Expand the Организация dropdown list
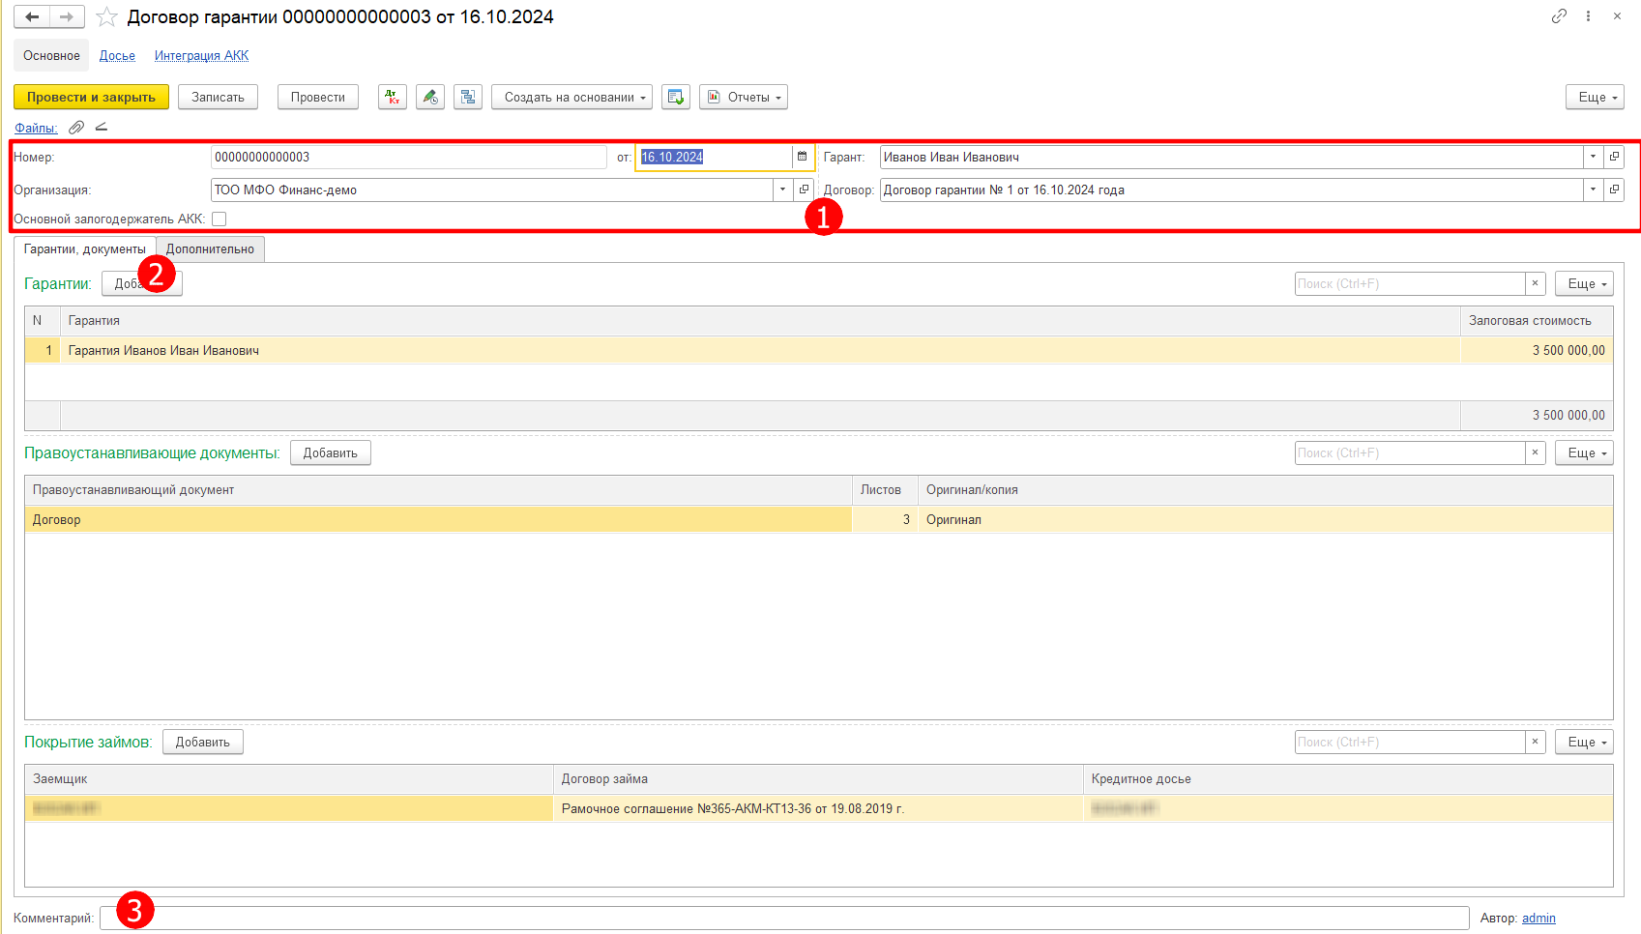This screenshot has width=1641, height=934. (782, 190)
